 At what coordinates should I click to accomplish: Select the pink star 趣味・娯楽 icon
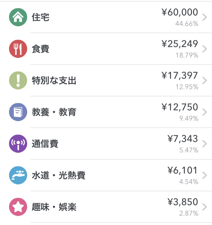(18, 207)
